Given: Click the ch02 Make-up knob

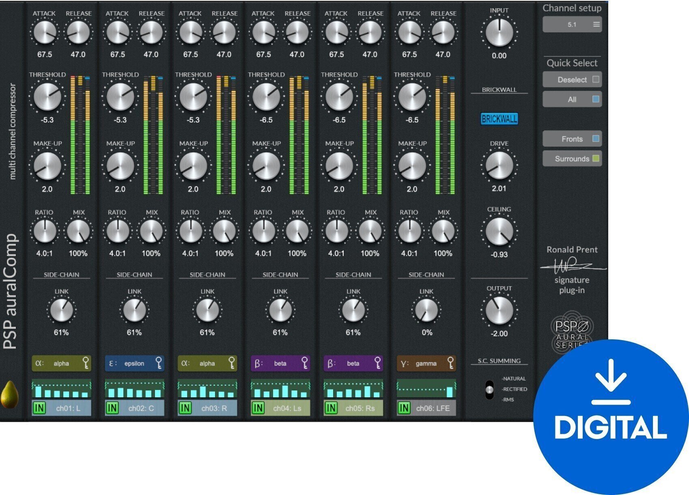Looking at the screenshot, I should click(120, 166).
